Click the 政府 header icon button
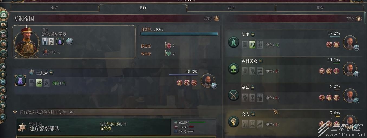 pyautogui.click(x=216, y=18)
